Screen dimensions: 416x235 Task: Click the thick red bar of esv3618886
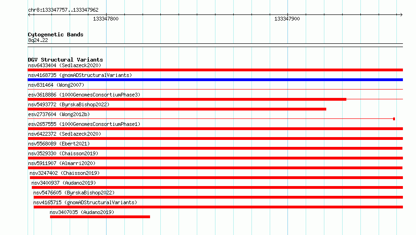pyautogui.click(x=187, y=99)
